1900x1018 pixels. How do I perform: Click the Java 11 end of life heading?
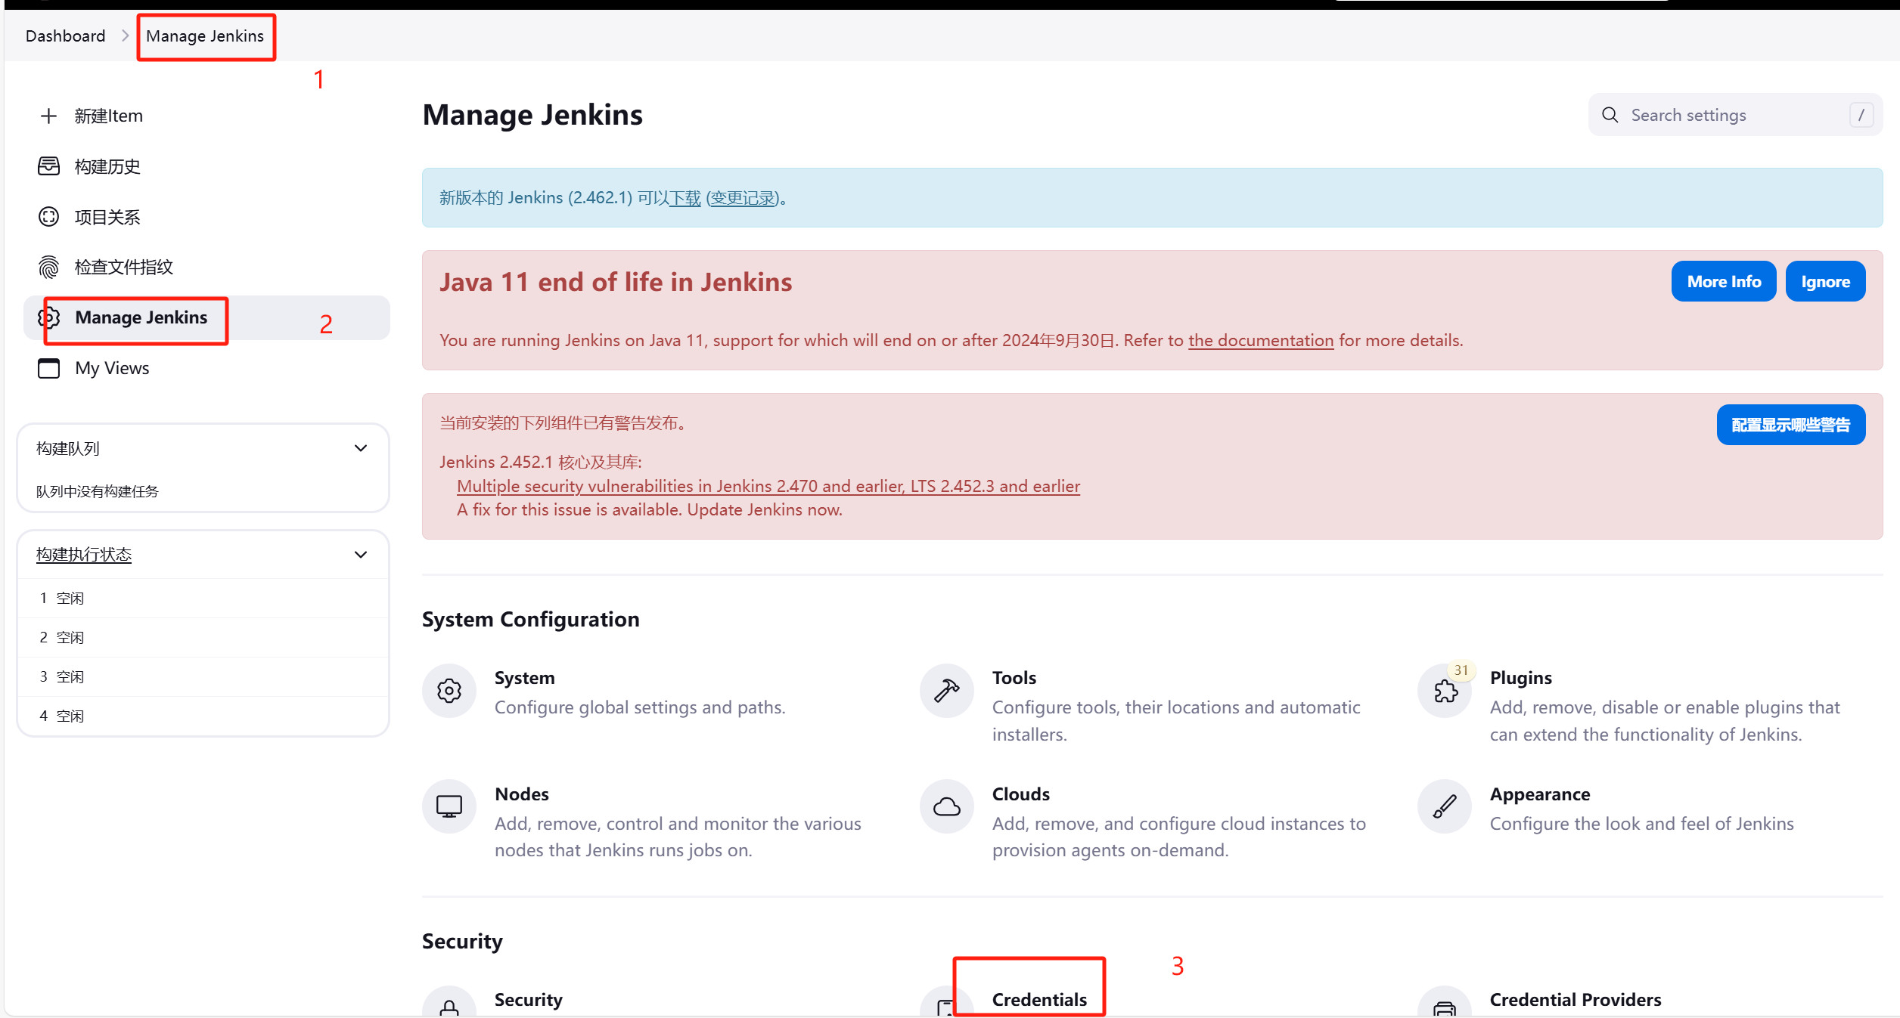(616, 282)
